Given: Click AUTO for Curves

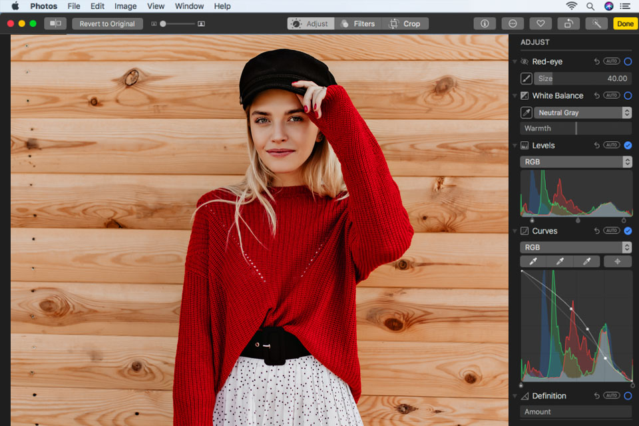Looking at the screenshot, I should pos(611,231).
